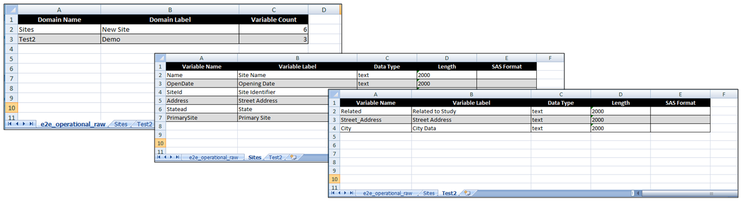Select 'Primary Site' label cell in Sites window
The height and width of the screenshot is (202, 742).
click(283, 118)
